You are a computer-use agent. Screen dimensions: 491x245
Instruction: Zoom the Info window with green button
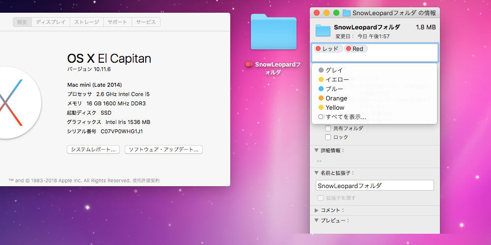336,13
